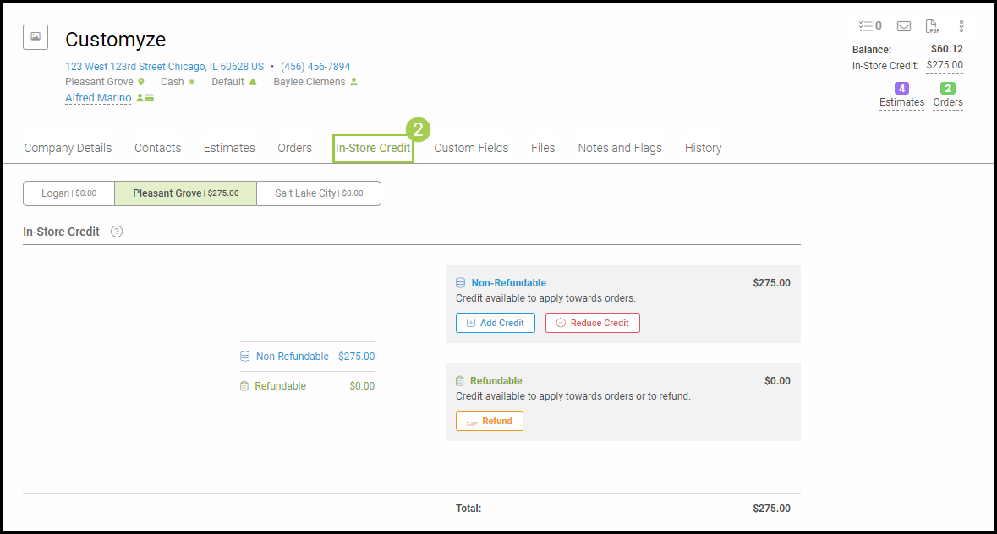Open the Custom Fields tab
The width and height of the screenshot is (997, 534).
pyautogui.click(x=471, y=148)
